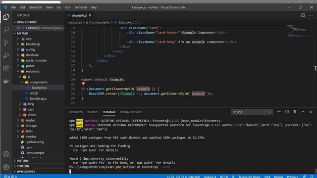The height and width of the screenshot is (178, 317).
Task: Close the Example.js editor tab
Action: tap(90, 15)
